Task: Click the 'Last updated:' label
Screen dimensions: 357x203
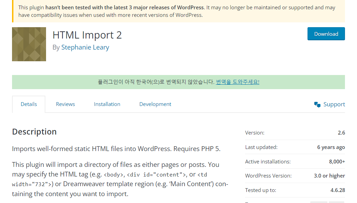Action: (x=261, y=147)
